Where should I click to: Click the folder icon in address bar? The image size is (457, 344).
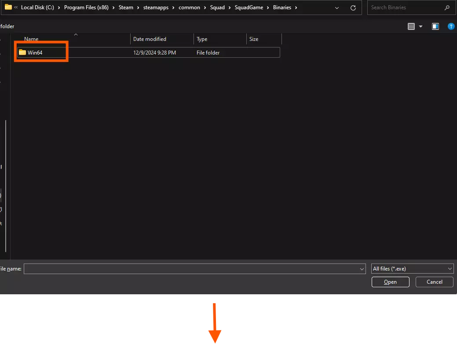pyautogui.click(x=8, y=7)
